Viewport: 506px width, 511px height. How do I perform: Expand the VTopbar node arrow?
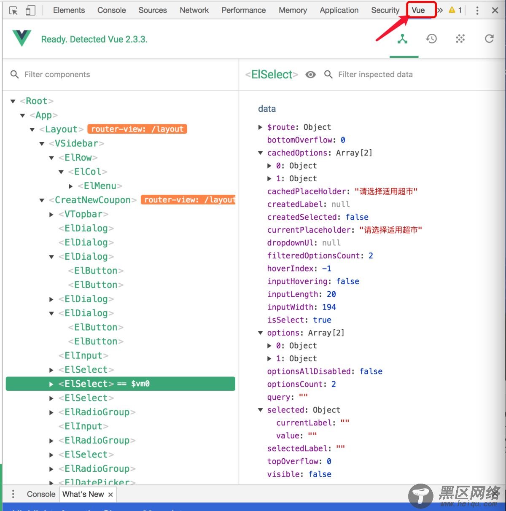point(51,215)
